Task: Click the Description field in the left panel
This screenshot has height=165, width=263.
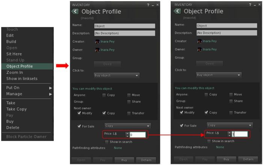Action: pos(125,33)
